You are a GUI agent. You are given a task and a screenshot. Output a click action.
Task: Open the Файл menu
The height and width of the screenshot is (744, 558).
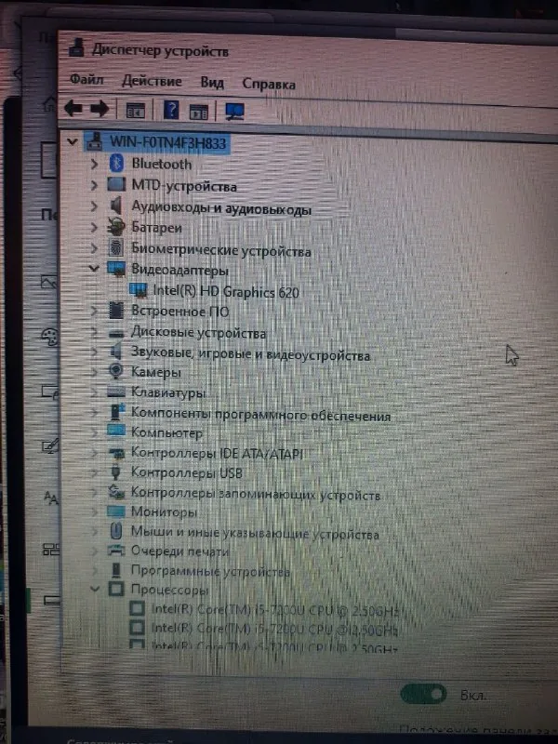point(86,79)
